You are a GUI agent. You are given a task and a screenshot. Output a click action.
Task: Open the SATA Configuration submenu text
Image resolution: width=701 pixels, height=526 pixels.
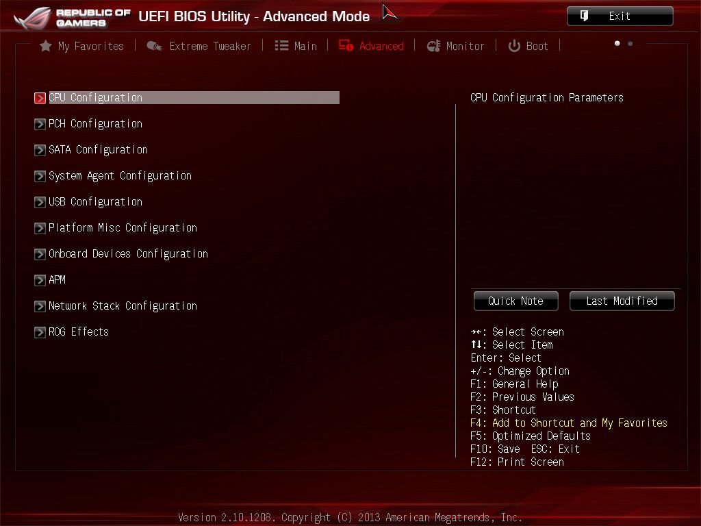pos(98,149)
